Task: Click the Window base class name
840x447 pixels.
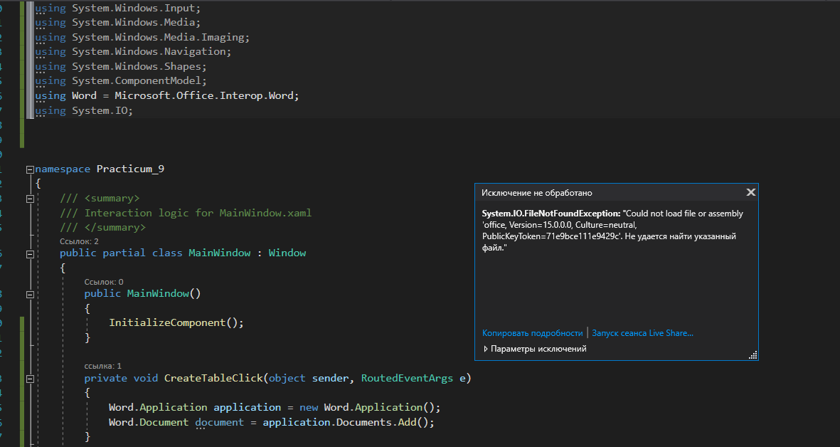Action: click(x=287, y=253)
